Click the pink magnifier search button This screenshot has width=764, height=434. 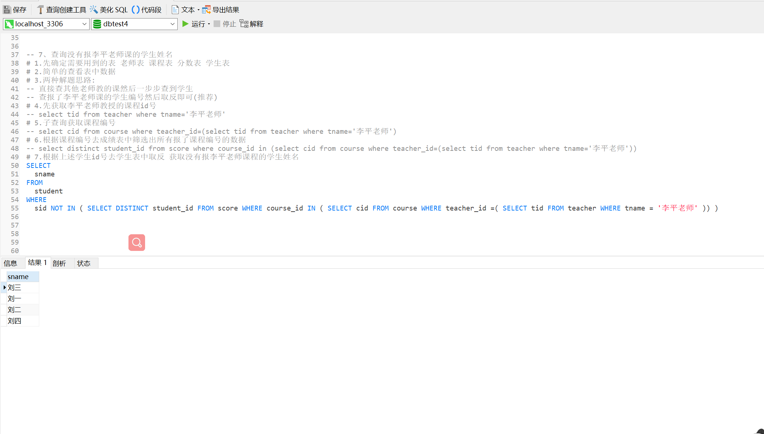[137, 242]
